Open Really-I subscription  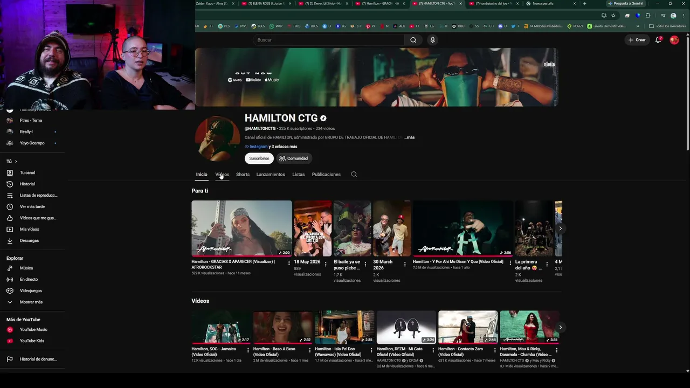tap(32, 132)
